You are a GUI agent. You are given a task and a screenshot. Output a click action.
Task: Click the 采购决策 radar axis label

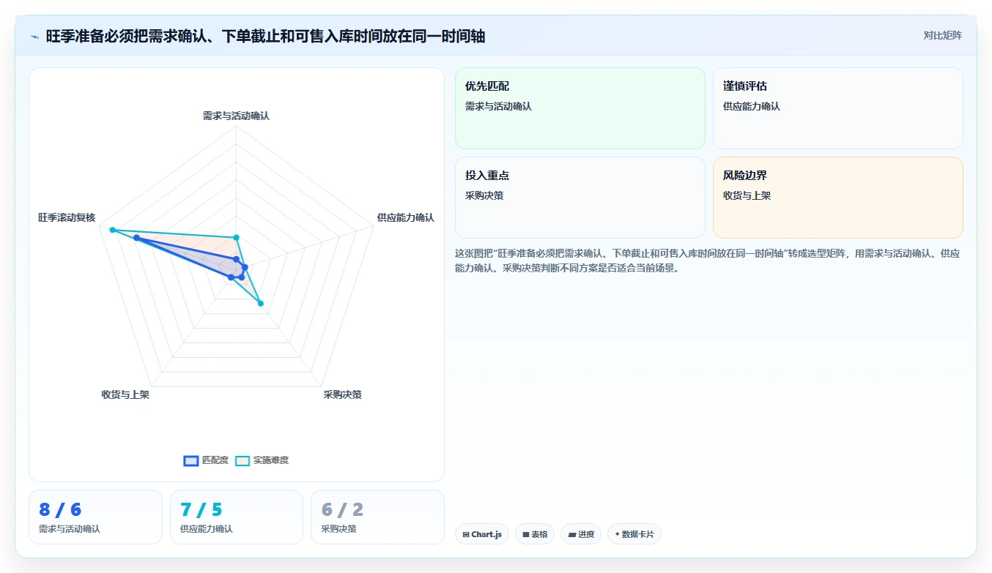tap(342, 394)
